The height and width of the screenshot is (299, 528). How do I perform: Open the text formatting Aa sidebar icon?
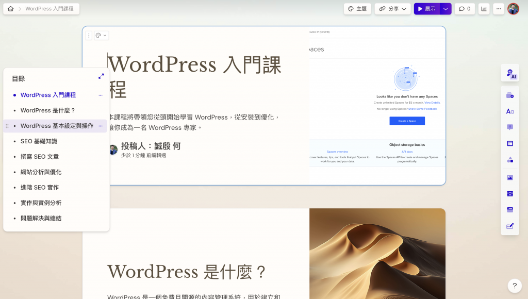point(510,111)
